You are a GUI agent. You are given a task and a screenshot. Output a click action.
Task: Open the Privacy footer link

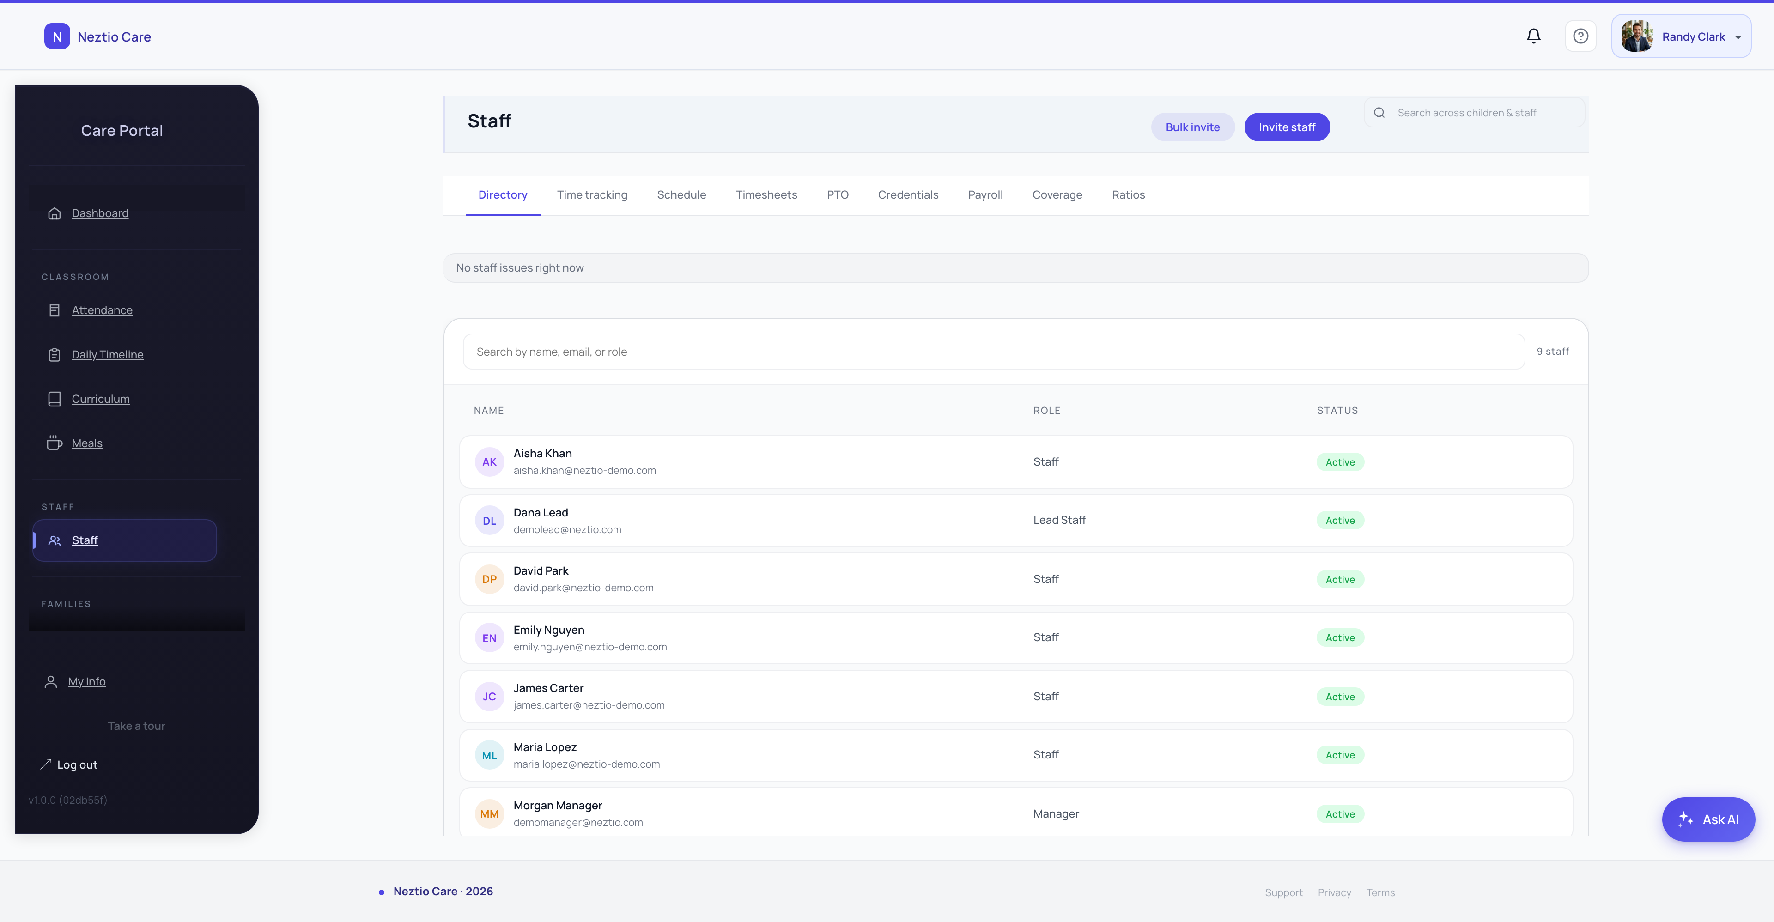point(1334,892)
